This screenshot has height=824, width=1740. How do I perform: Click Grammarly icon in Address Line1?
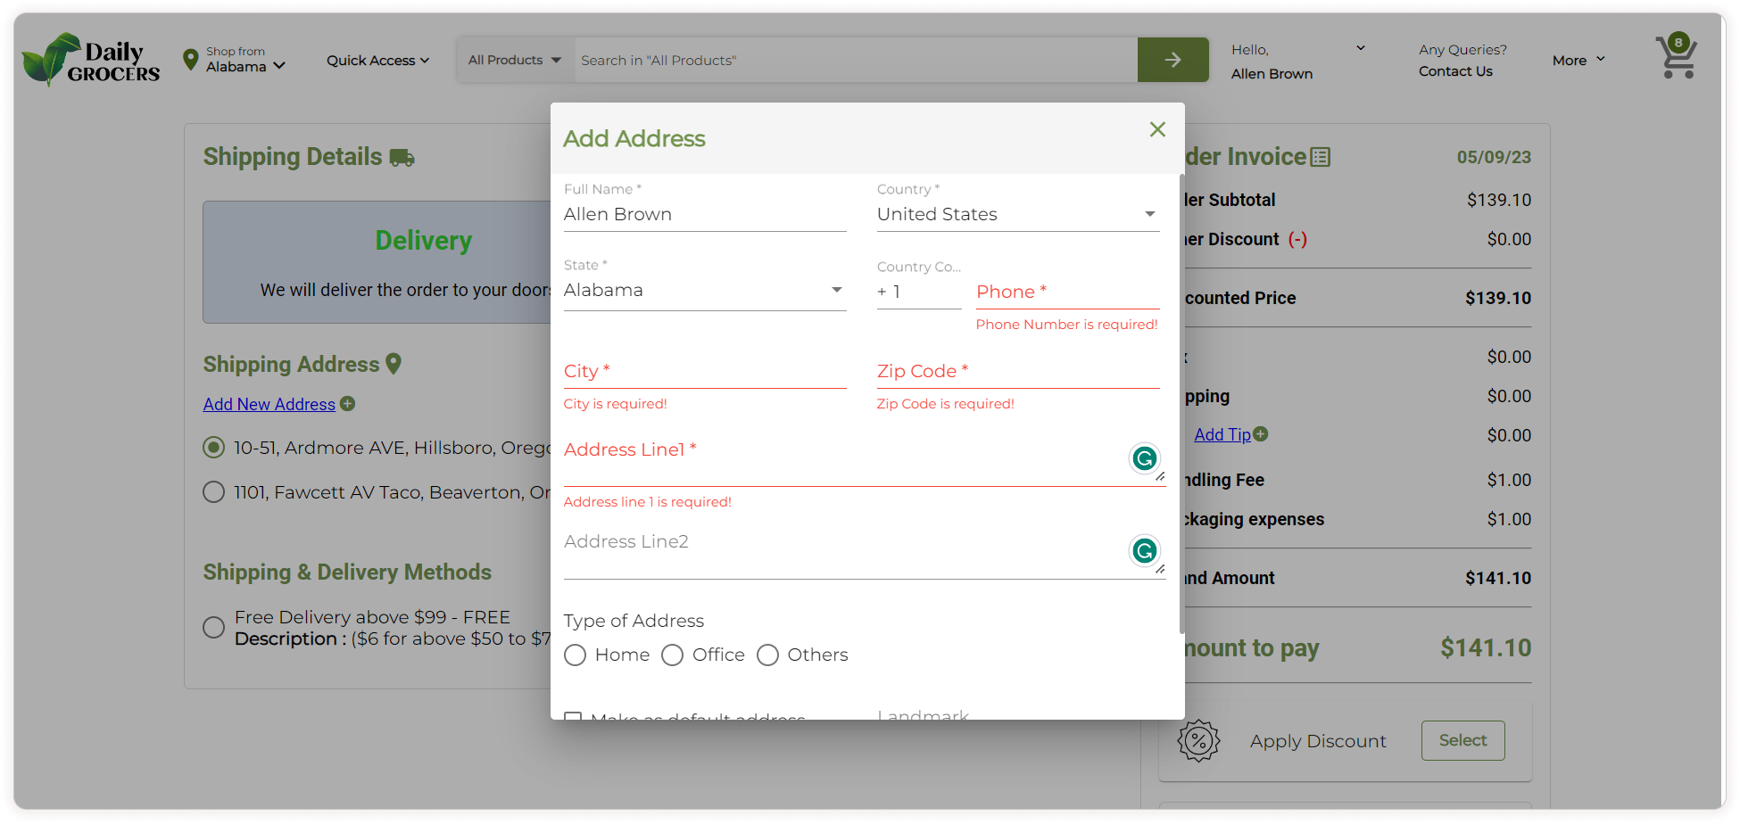pos(1144,458)
